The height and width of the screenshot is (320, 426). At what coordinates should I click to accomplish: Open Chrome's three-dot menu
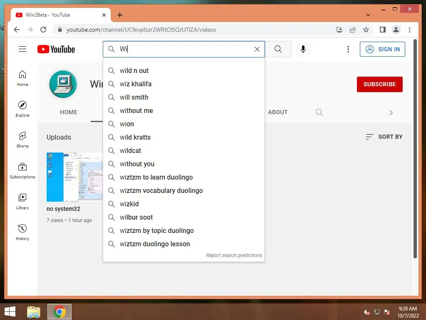pos(409,30)
